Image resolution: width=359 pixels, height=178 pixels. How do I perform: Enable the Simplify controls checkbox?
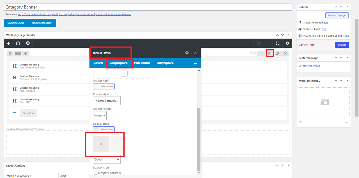[95, 173]
